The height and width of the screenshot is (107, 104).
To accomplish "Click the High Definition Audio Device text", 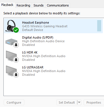I will click(x=43, y=41).
